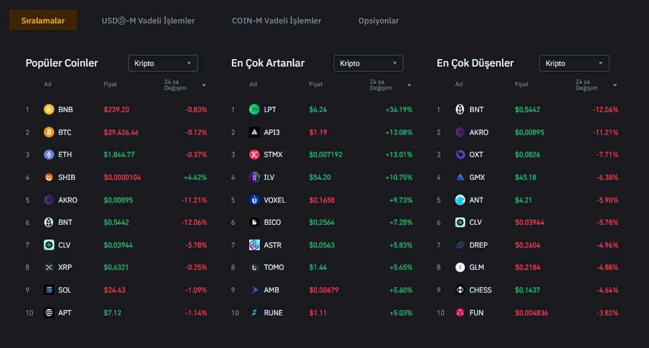Open the RUNE row in top gainers
This screenshot has height=348, width=649.
coord(273,313)
